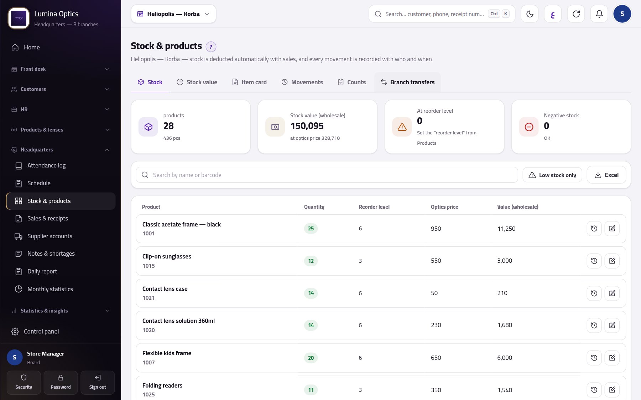
Task: Export the stock list to Excel
Action: click(x=606, y=175)
